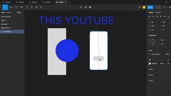
Task: Open Move tool dropdown arrow
Action: 7,7
